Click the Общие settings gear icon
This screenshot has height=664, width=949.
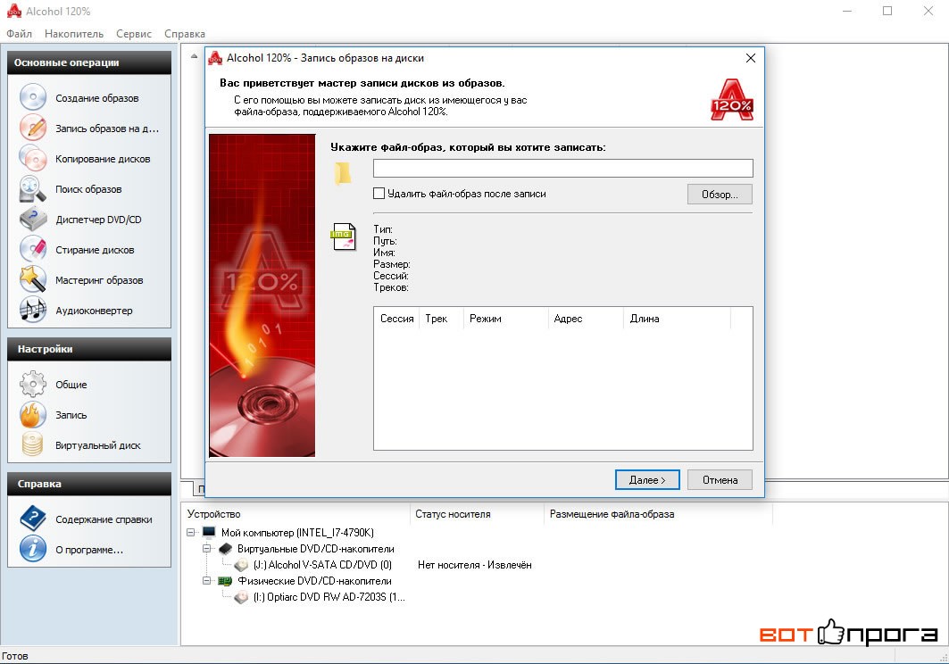tap(33, 384)
